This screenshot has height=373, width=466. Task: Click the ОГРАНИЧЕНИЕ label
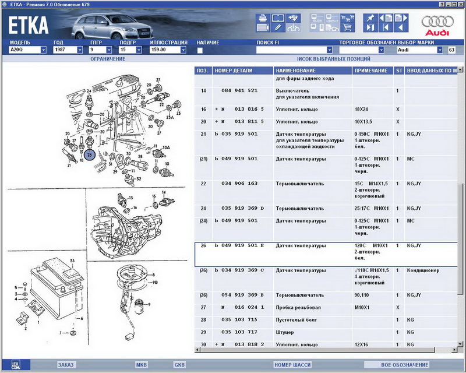pos(108,59)
